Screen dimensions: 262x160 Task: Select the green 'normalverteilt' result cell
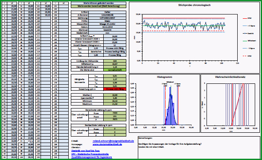point(115,70)
